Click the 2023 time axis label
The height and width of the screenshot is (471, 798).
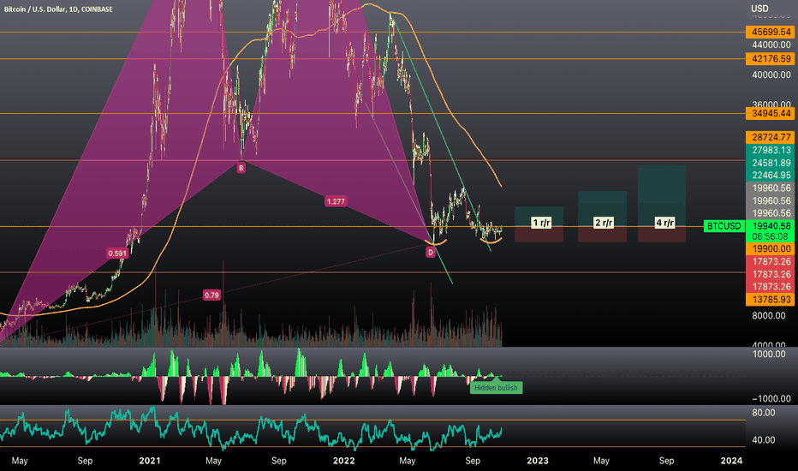click(x=538, y=461)
